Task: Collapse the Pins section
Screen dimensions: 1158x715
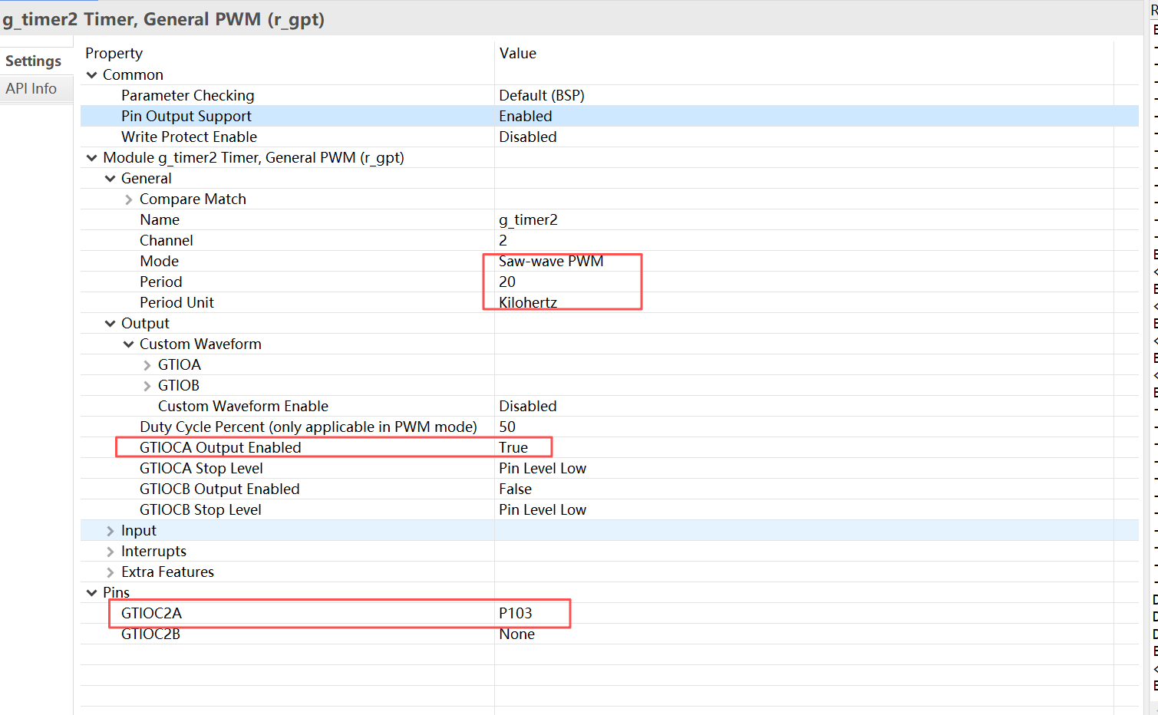Action: click(x=92, y=593)
